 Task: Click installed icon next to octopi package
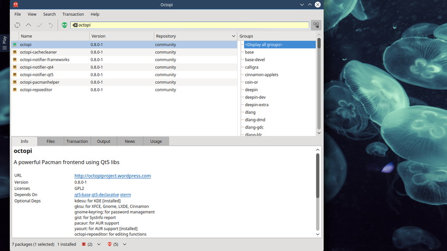[x=15, y=45]
